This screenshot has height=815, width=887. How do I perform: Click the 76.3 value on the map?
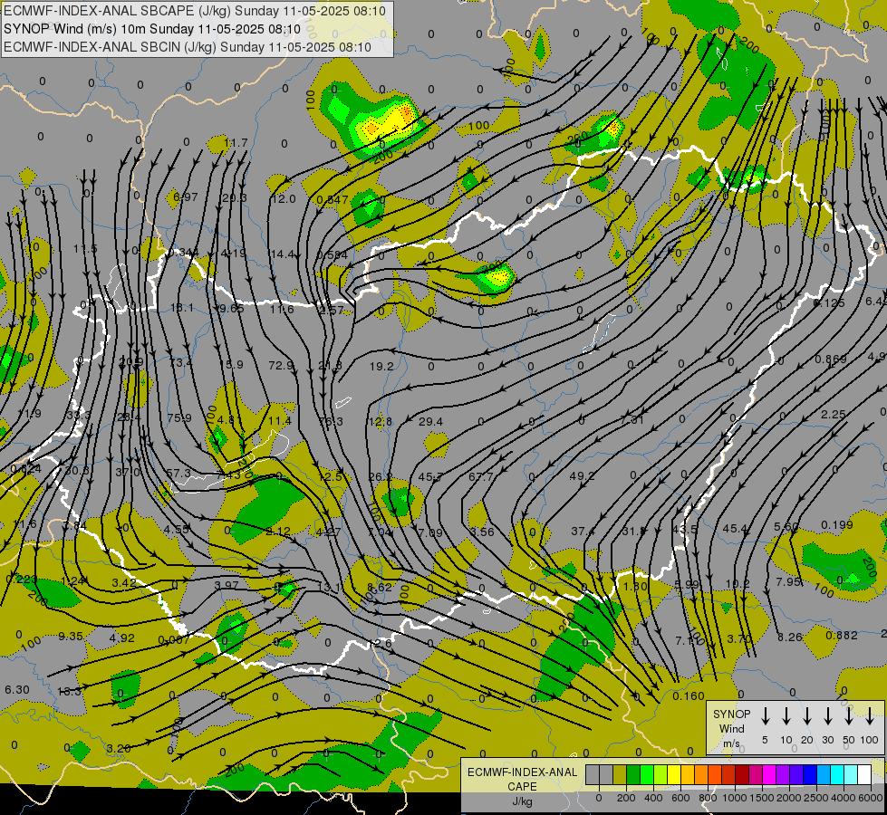[331, 421]
